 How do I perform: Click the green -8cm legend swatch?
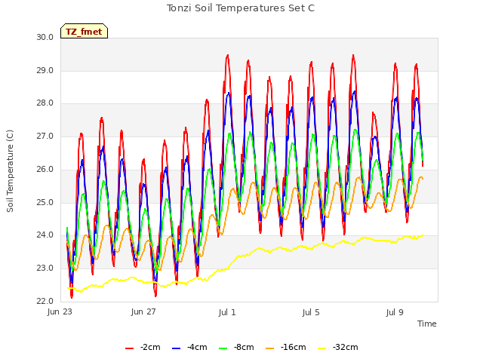[223, 348]
